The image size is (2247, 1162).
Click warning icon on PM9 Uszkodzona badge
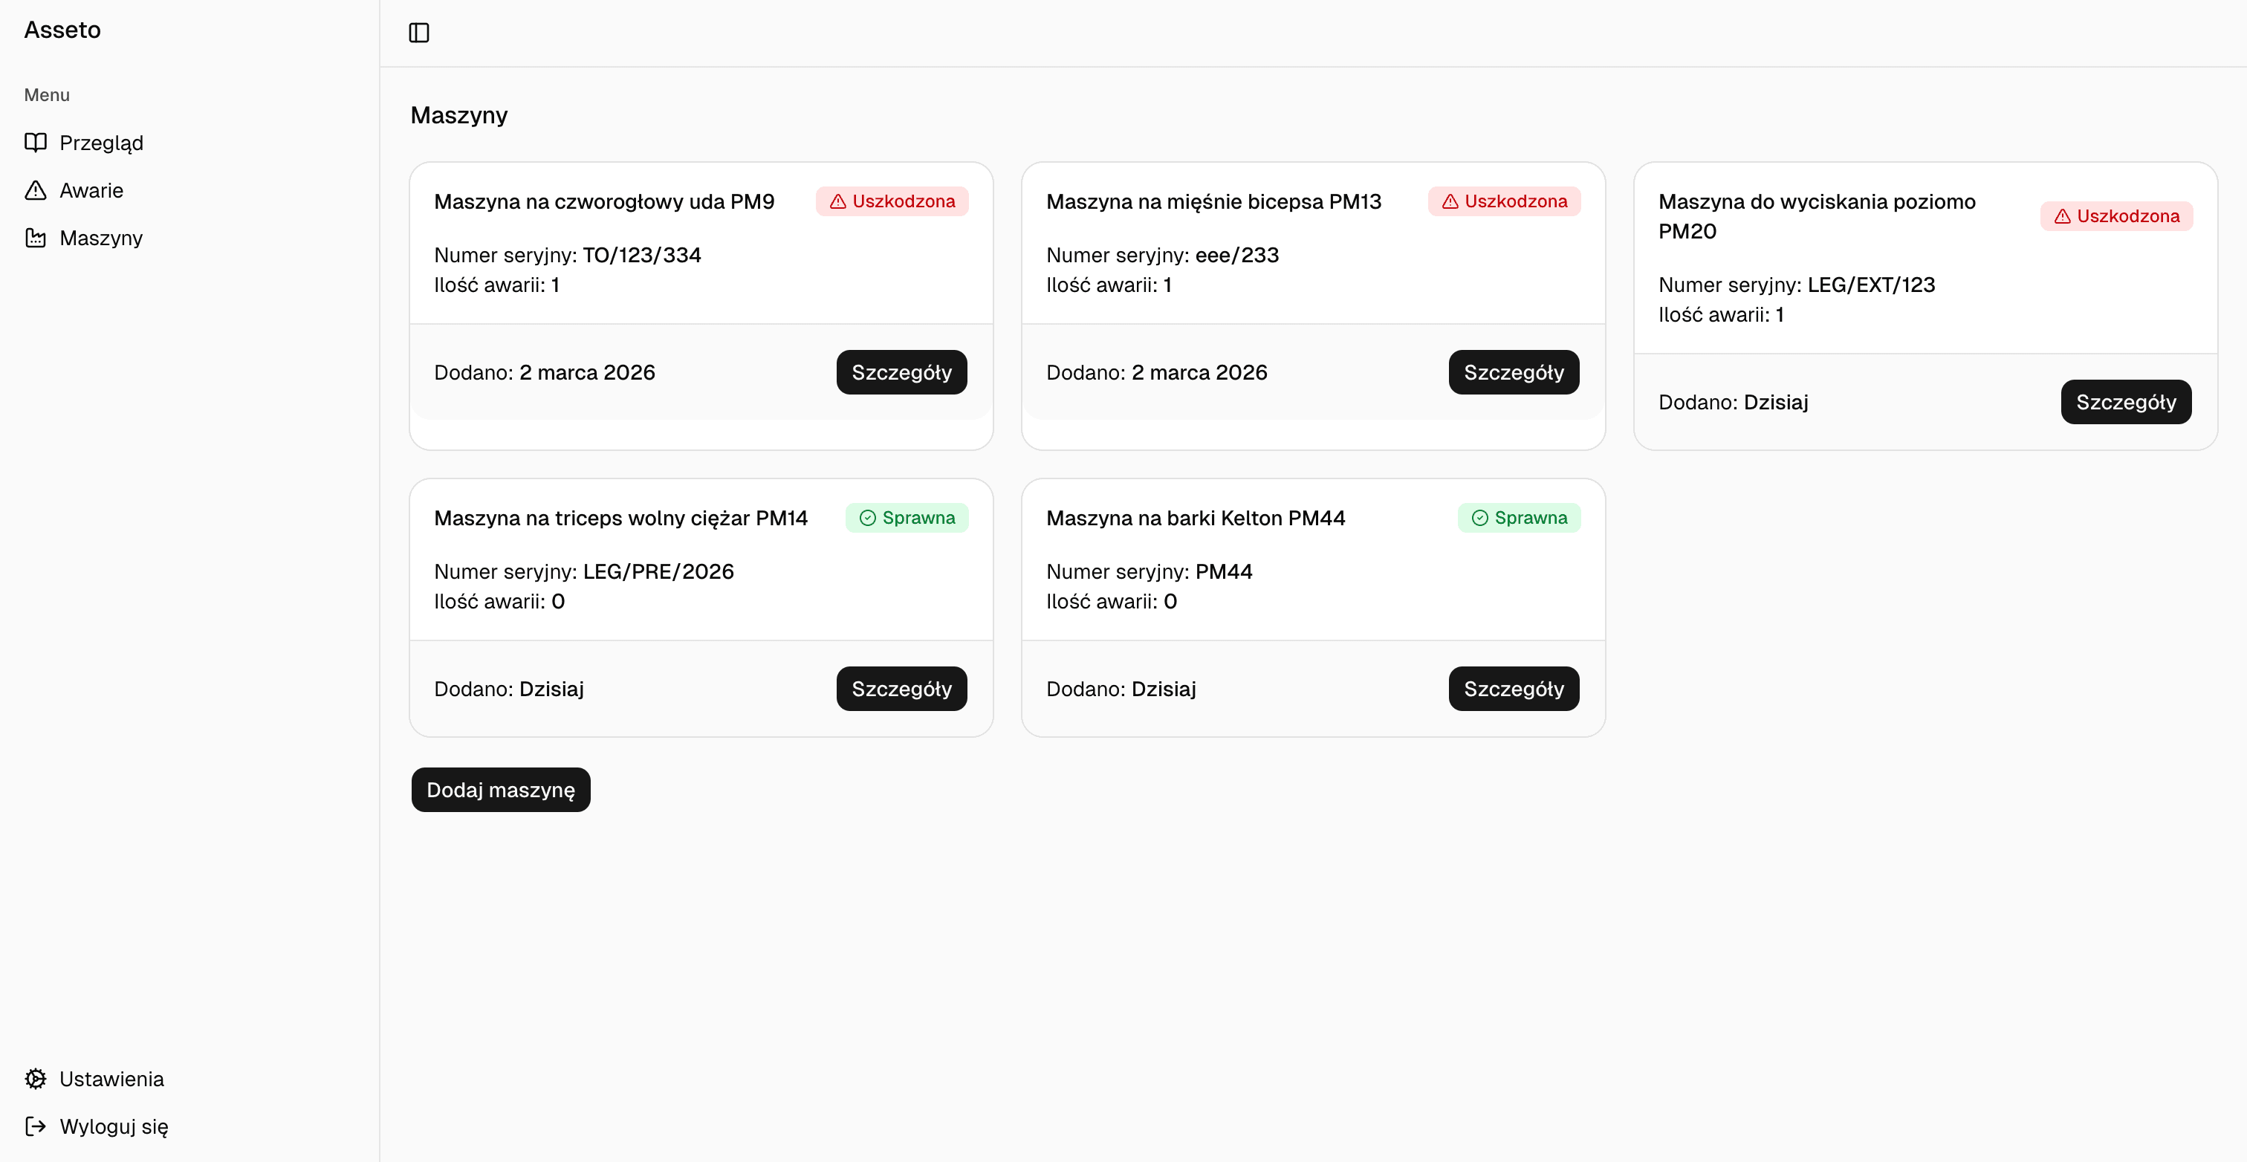click(837, 201)
